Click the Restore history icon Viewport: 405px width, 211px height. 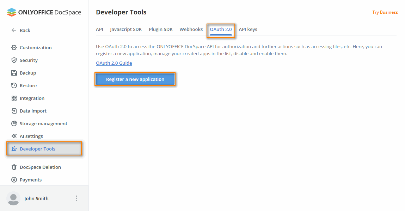point(13,85)
